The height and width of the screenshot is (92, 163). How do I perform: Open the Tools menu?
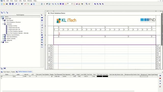(x=24, y=1)
